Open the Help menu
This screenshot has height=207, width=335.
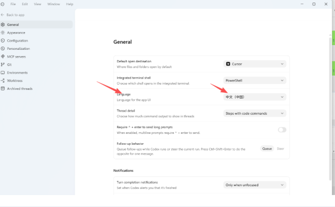[x=69, y=4]
